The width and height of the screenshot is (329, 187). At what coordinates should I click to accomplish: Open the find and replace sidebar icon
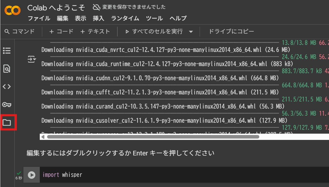(7, 69)
